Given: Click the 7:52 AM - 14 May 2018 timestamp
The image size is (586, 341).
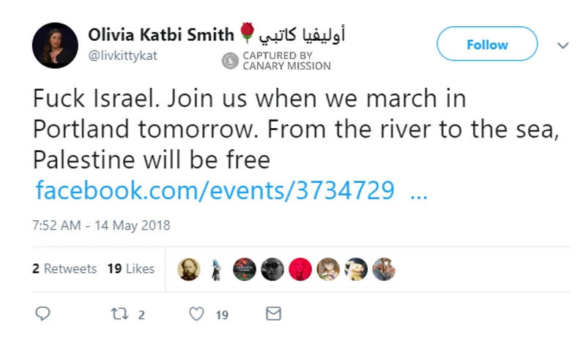Looking at the screenshot, I should tap(101, 225).
